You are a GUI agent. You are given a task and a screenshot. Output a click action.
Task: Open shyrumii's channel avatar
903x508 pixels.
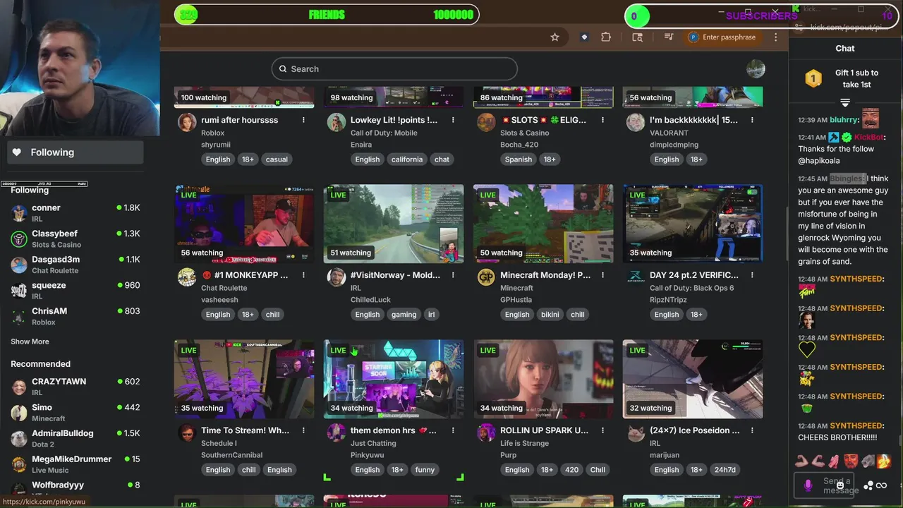click(187, 122)
